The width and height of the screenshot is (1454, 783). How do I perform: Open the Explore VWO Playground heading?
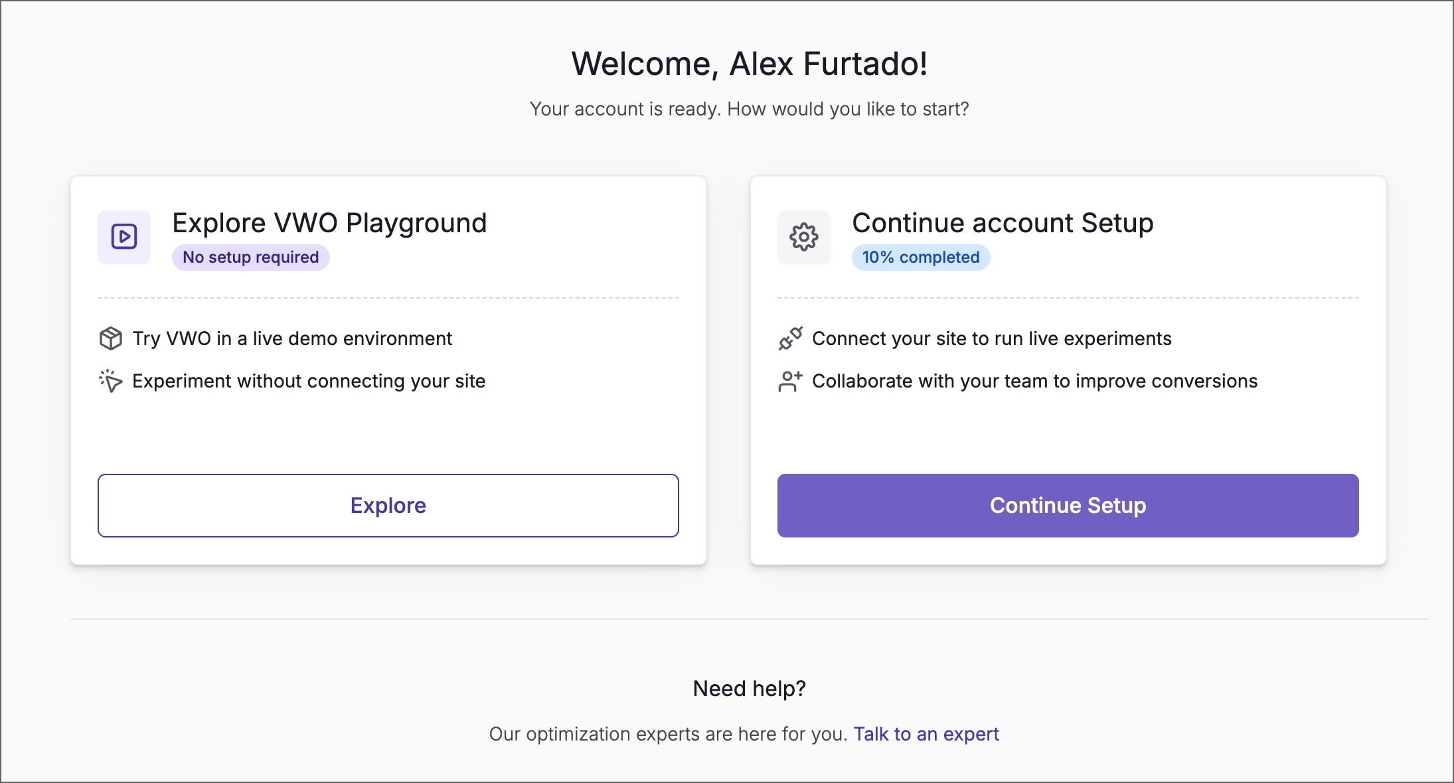(329, 223)
